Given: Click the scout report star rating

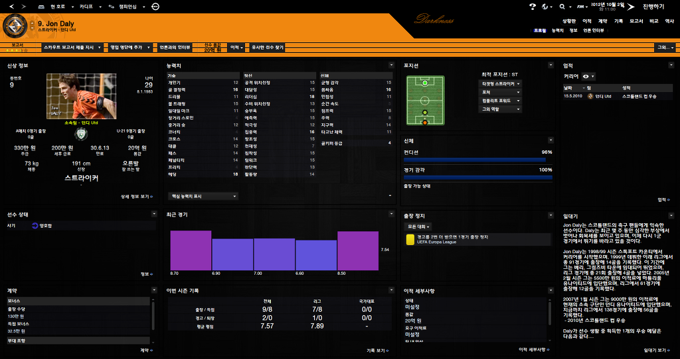Looking at the screenshot, I should (x=17, y=50).
